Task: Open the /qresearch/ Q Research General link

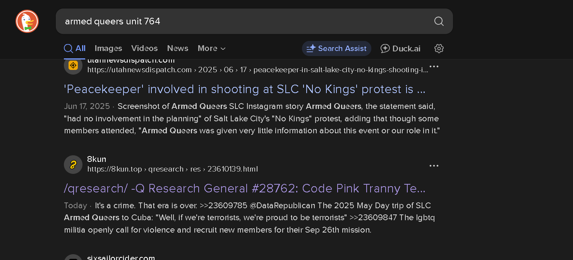Action: coord(245,189)
